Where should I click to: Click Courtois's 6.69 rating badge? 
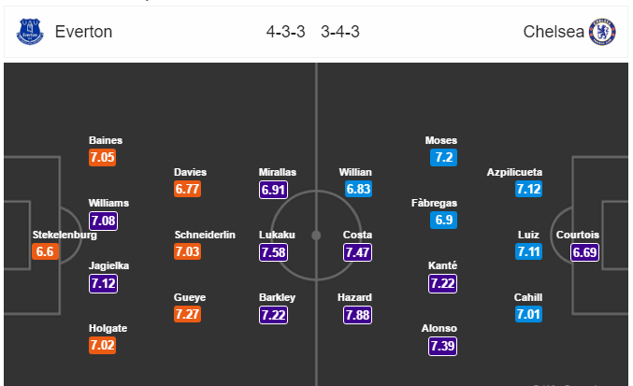pyautogui.click(x=584, y=252)
